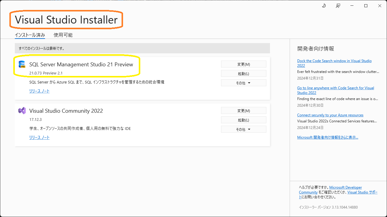This screenshot has height=217, width=387.
Task: Click the '学生、オープンソースの共同作成者' description text
Action: click(80, 128)
